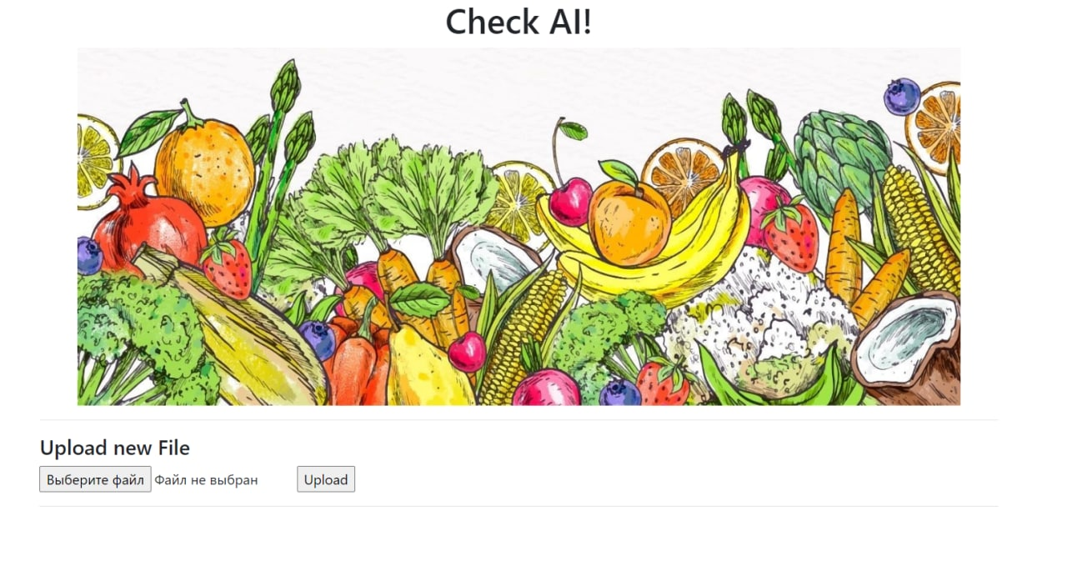Click the "Upload new File" heading

pos(115,448)
